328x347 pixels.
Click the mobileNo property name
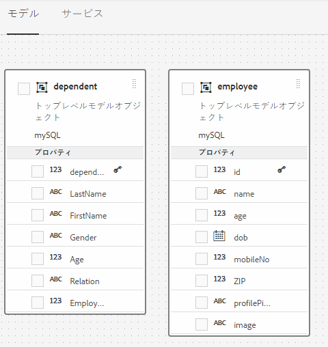[x=251, y=260]
